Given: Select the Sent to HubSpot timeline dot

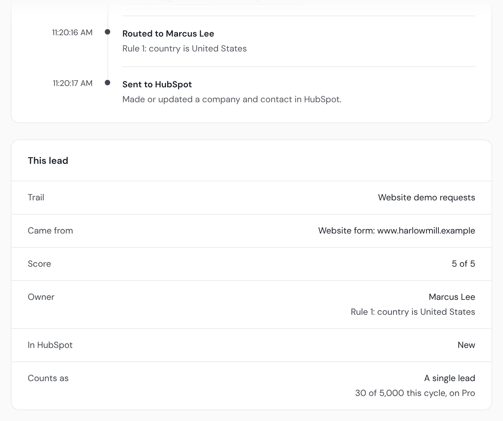Looking at the screenshot, I should [107, 83].
